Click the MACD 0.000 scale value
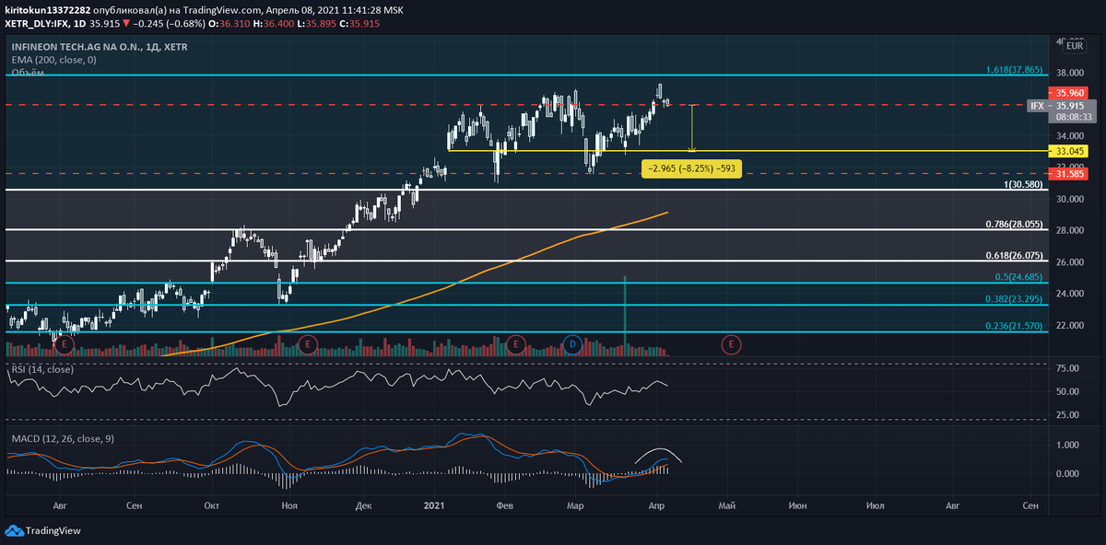This screenshot has width=1106, height=545. pos(1069,473)
